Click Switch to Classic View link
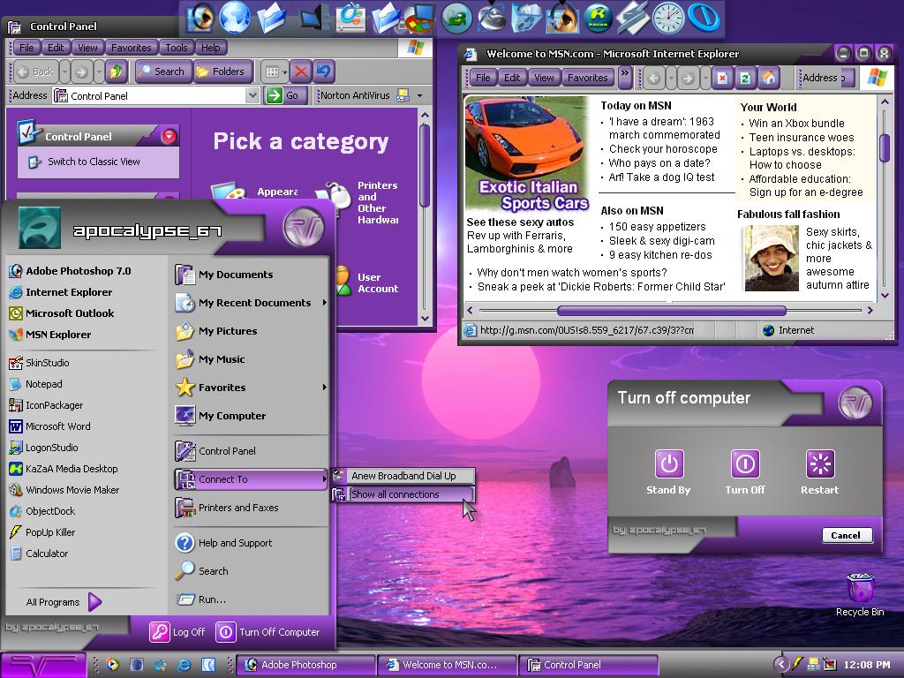The width and height of the screenshot is (904, 678). [x=94, y=162]
